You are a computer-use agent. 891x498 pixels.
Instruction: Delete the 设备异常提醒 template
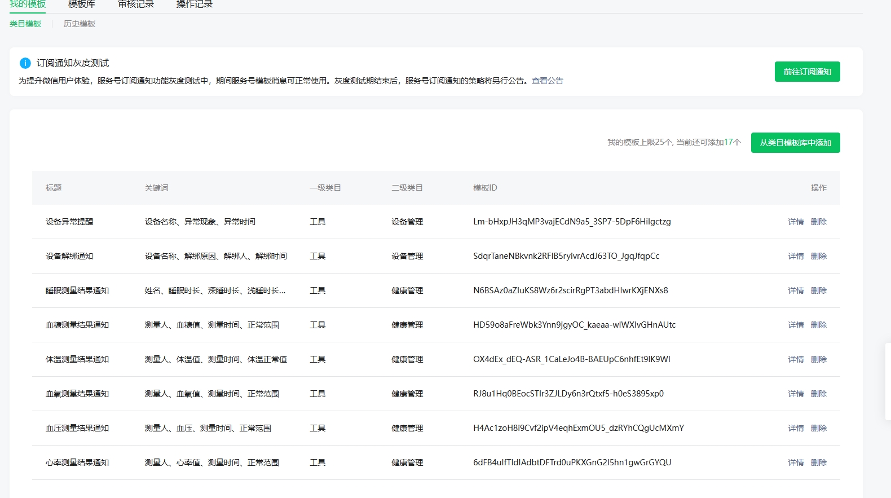[818, 222]
